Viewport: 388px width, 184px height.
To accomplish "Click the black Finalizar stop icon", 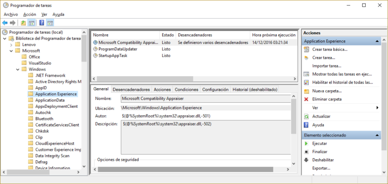I will [306, 152].
